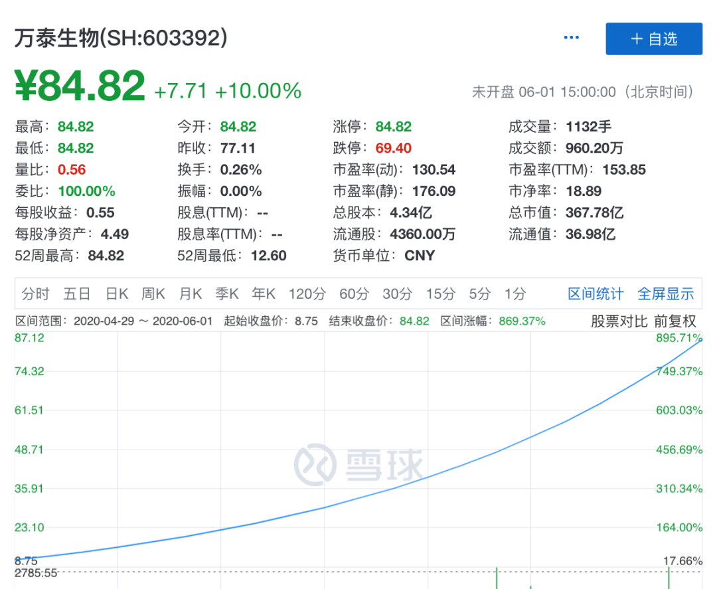Select the 五日 chart tab

77,294
